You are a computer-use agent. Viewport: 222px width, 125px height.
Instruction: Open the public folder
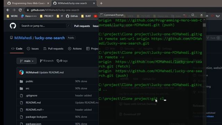tap(29, 81)
